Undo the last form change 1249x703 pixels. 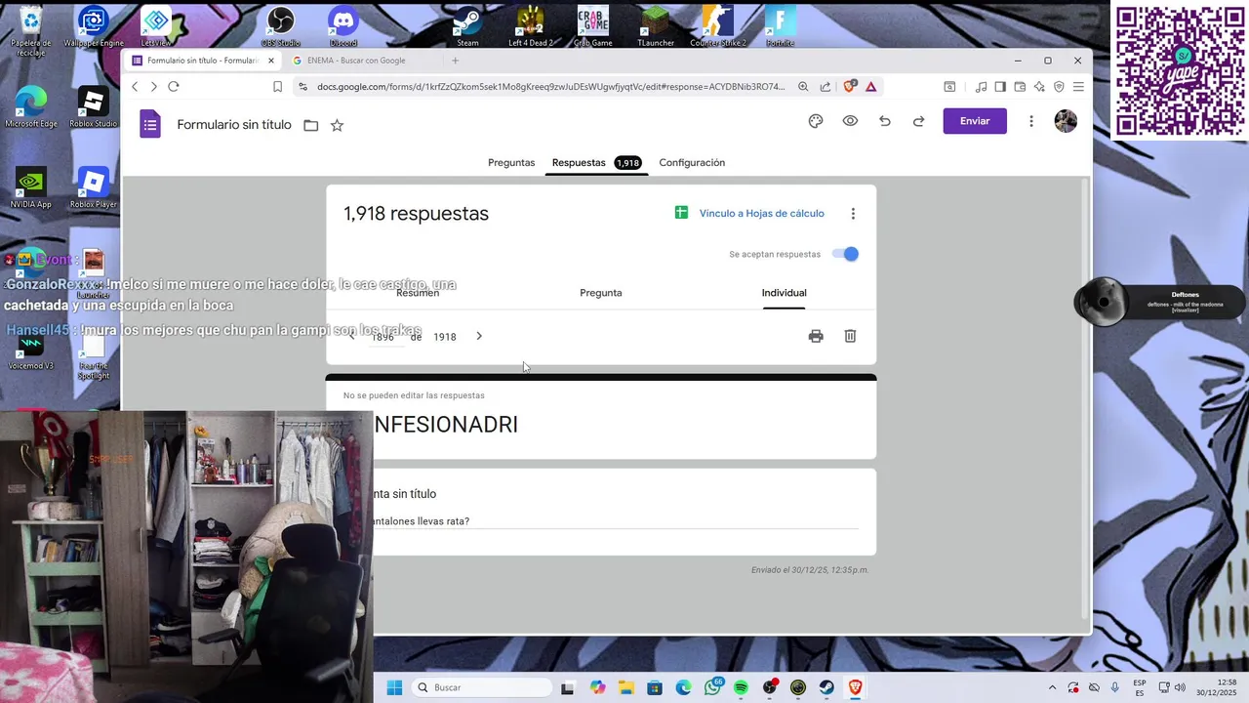[884, 121]
